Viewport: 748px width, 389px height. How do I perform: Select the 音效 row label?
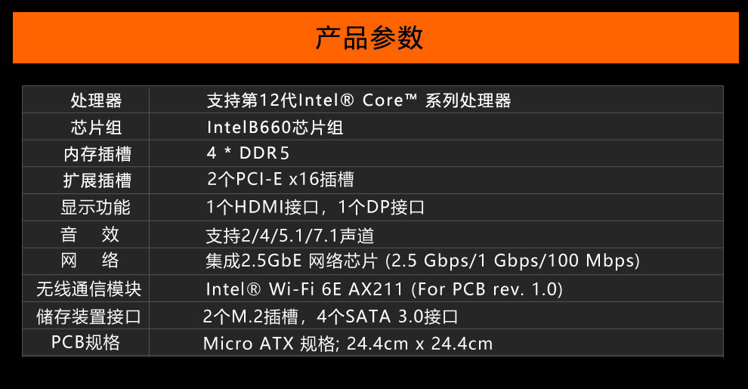coord(90,234)
